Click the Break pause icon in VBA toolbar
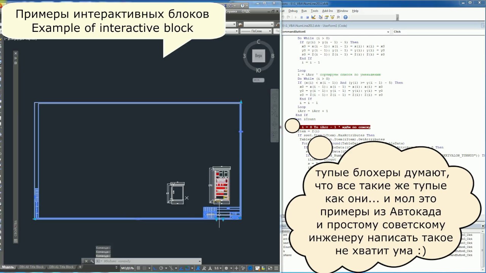The width and height of the screenshot is (486, 273). tap(301, 17)
